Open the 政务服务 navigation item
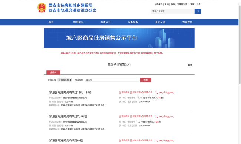Screen dimensions: 241x144 [x=133, y=22]
